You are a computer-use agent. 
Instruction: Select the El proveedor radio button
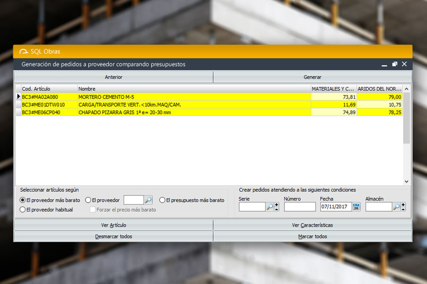click(88, 200)
